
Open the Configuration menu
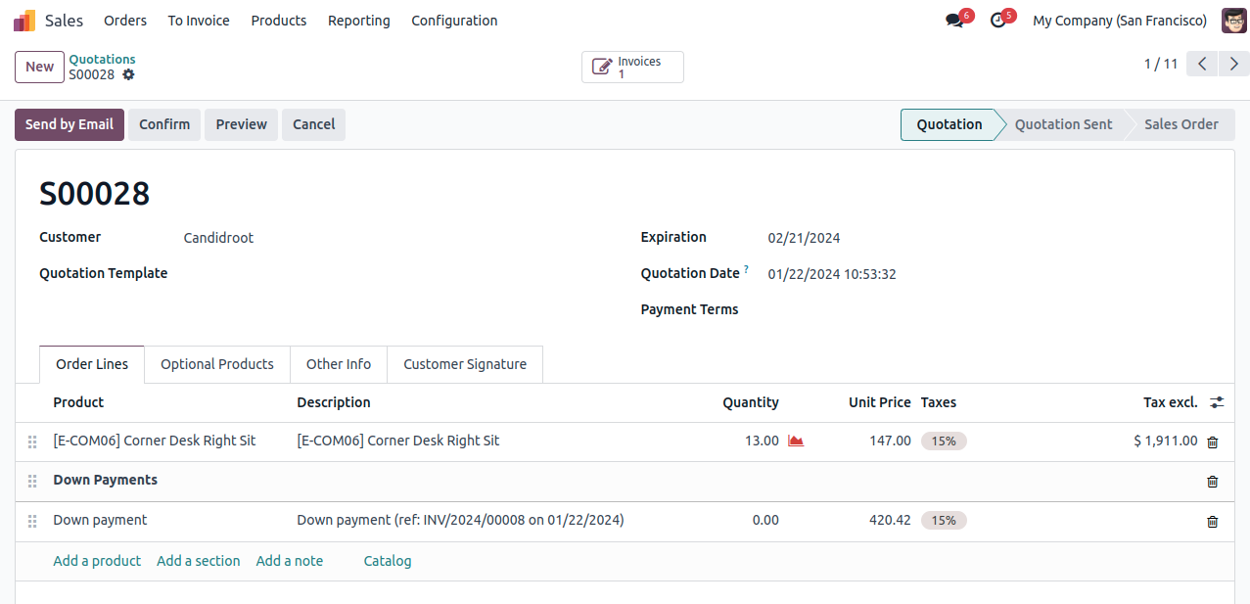click(454, 21)
